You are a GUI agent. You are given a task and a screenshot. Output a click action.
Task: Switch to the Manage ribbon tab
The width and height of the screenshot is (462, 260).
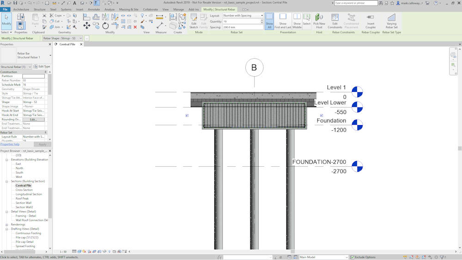coord(178,9)
